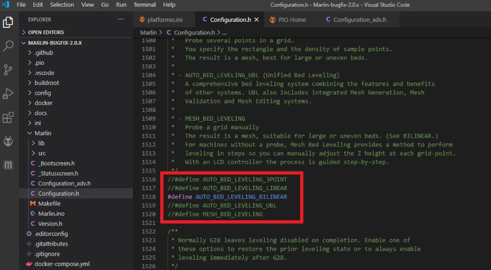491x270 pixels.
Task: Click the '//#define AUTO_BED_LEVELING_3POINT' line
Action: [x=227, y=179]
